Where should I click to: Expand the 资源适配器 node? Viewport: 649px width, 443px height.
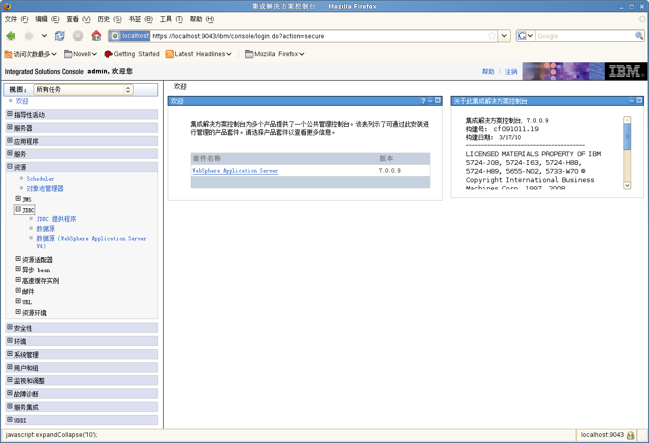click(x=18, y=259)
